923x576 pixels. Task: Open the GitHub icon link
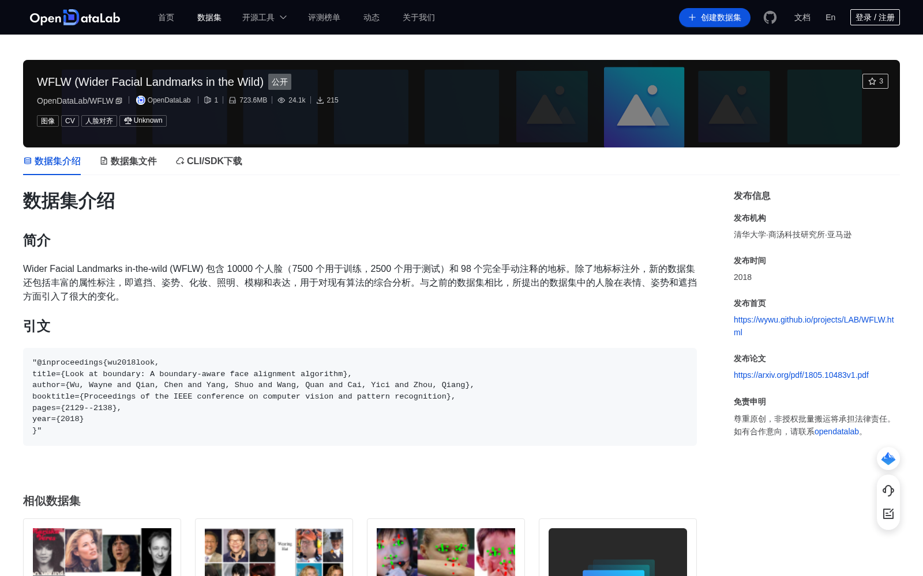[x=770, y=17]
